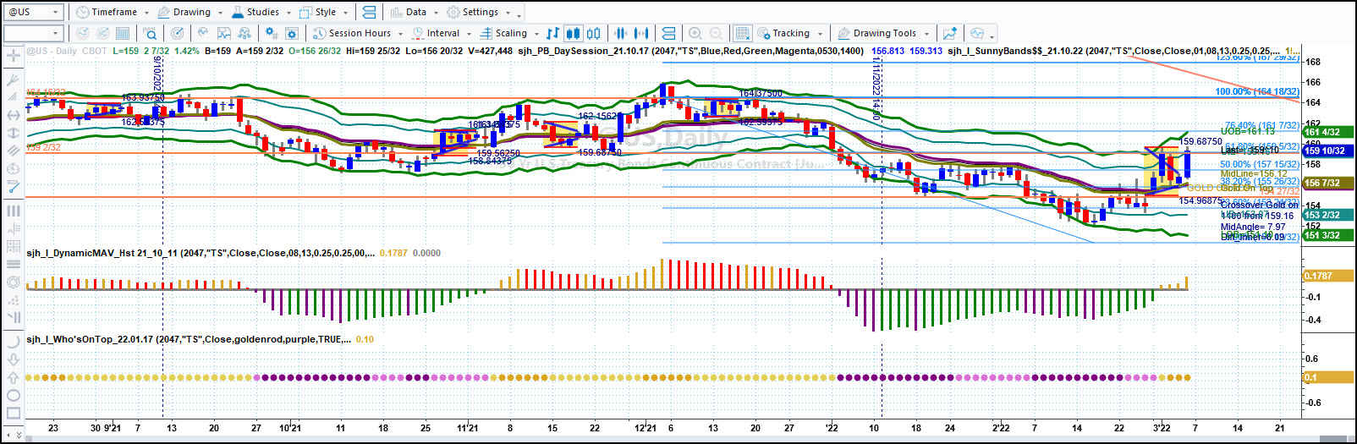Screen dimensions: 1357x444
Task: Click the grid table icon in second toolbar
Action: 123,33
